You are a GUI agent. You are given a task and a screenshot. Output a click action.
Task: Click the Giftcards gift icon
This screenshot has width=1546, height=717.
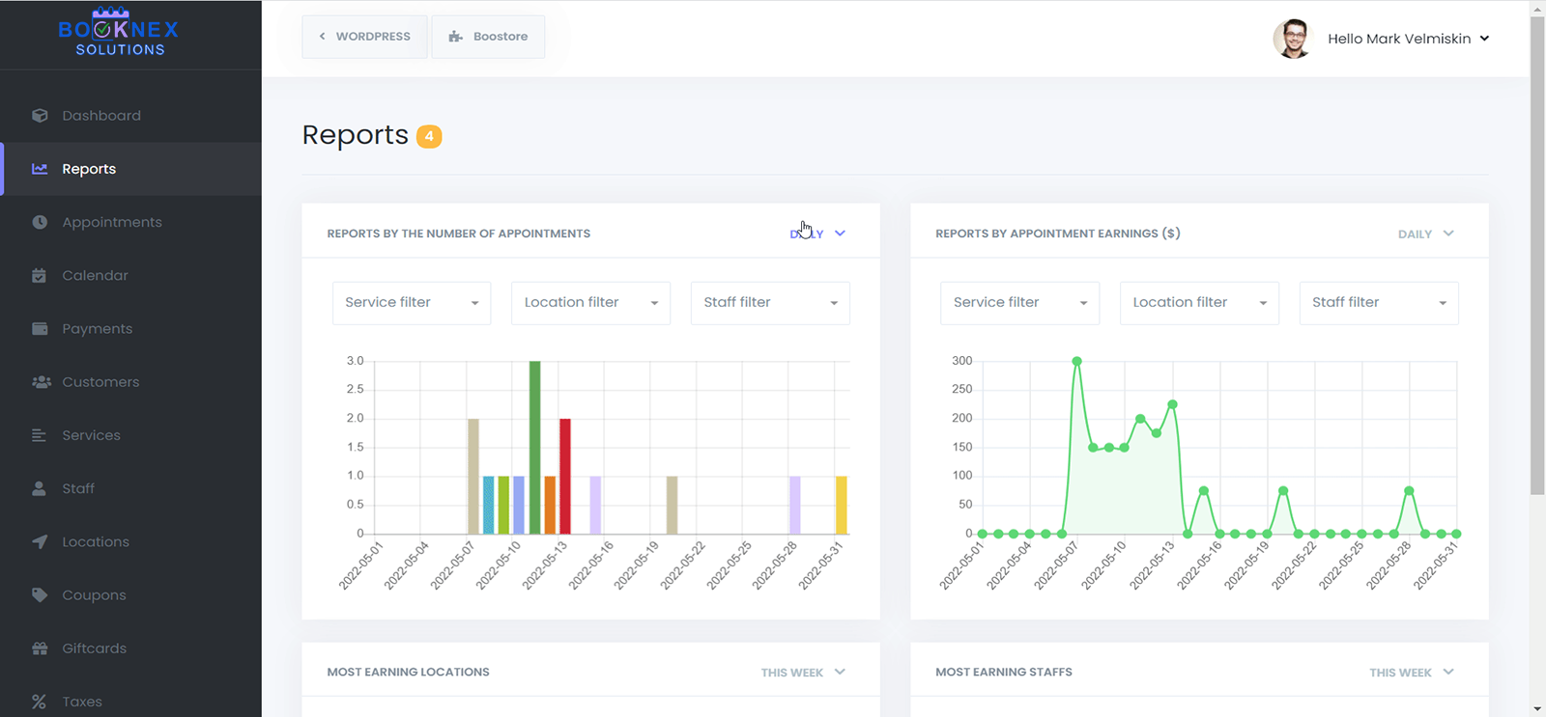(40, 648)
